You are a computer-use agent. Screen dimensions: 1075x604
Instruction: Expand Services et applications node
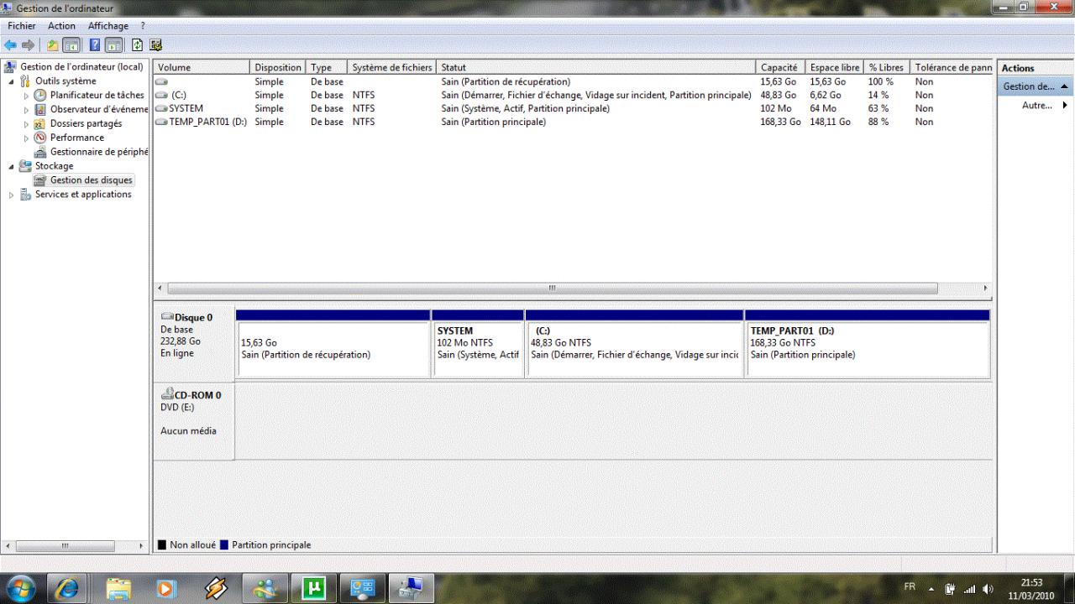pos(11,195)
